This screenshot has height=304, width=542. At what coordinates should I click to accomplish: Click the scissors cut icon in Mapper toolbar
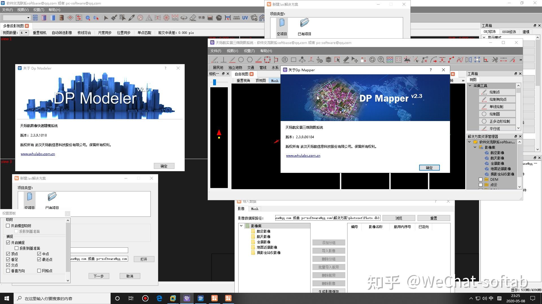pos(495,60)
